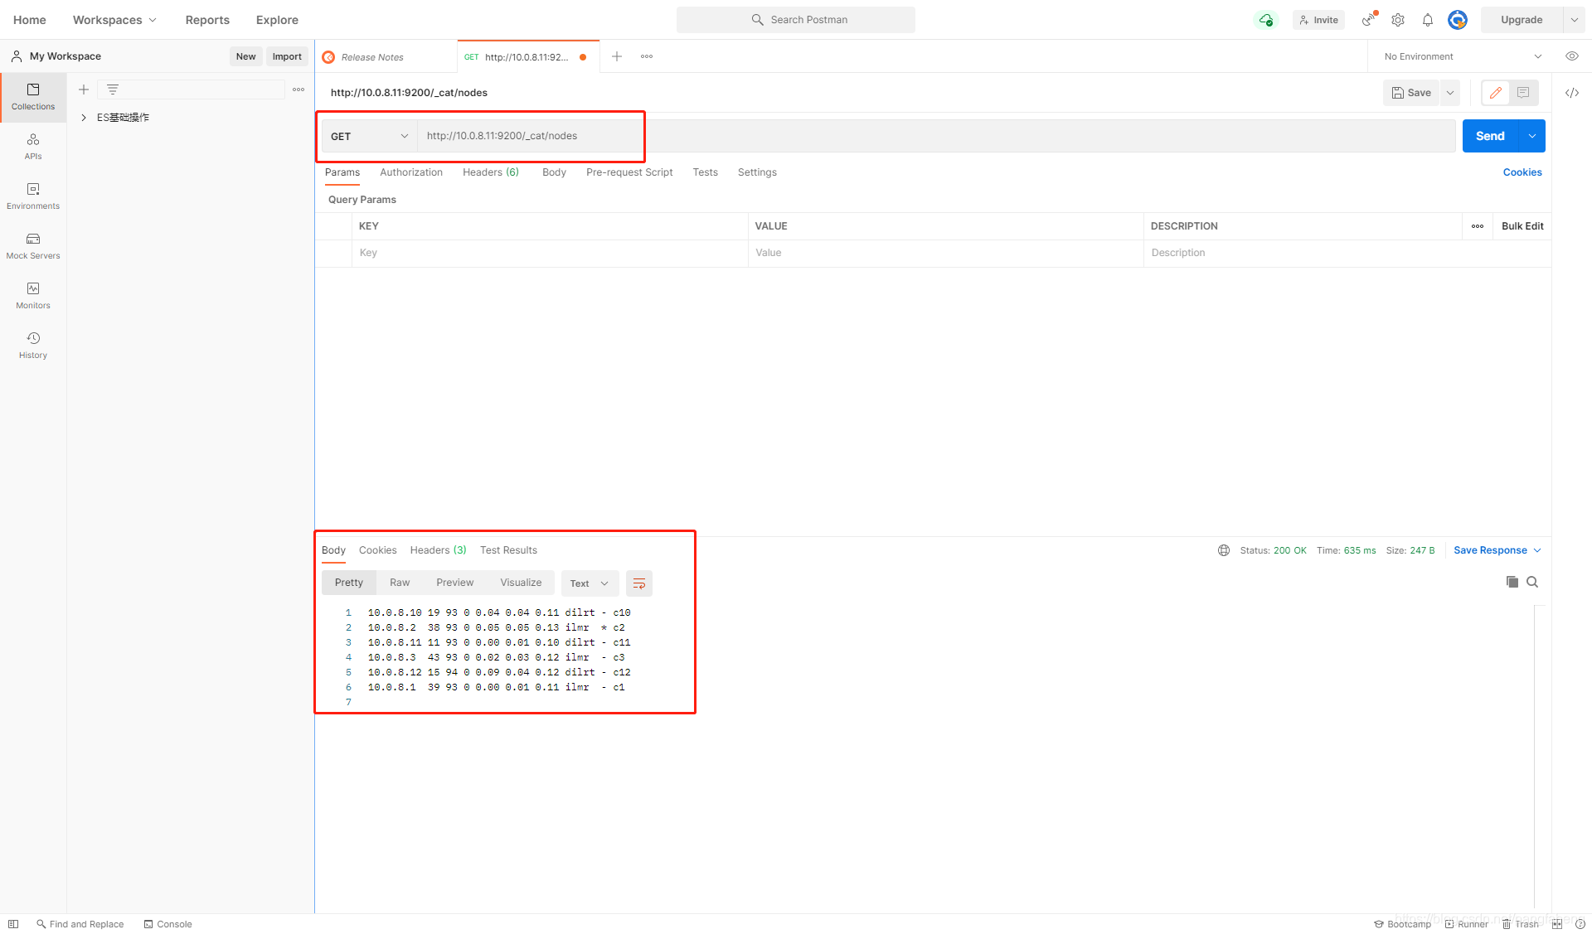This screenshot has height=934, width=1592.
Task: Switch to the request Body tab
Action: click(554, 172)
